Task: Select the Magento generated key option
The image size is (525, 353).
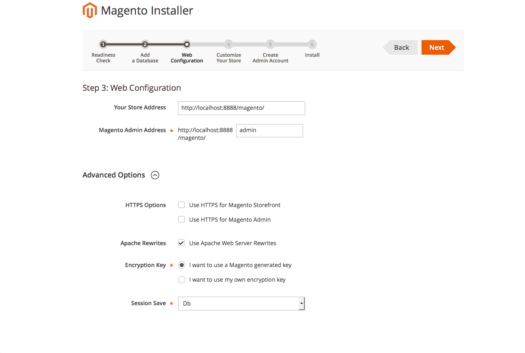Action: click(x=182, y=265)
